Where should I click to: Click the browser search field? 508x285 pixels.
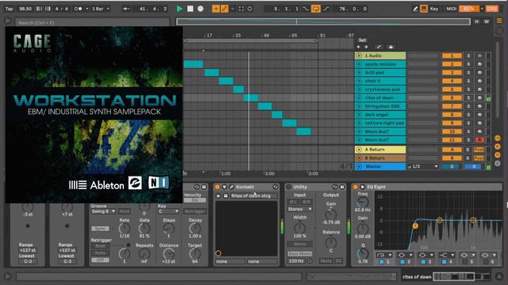(92, 22)
